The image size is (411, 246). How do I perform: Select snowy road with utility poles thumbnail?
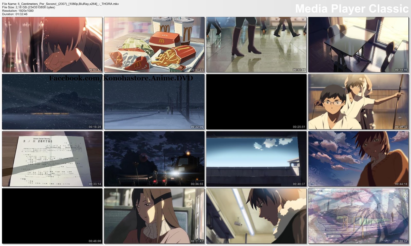pyautogui.click(x=154, y=102)
